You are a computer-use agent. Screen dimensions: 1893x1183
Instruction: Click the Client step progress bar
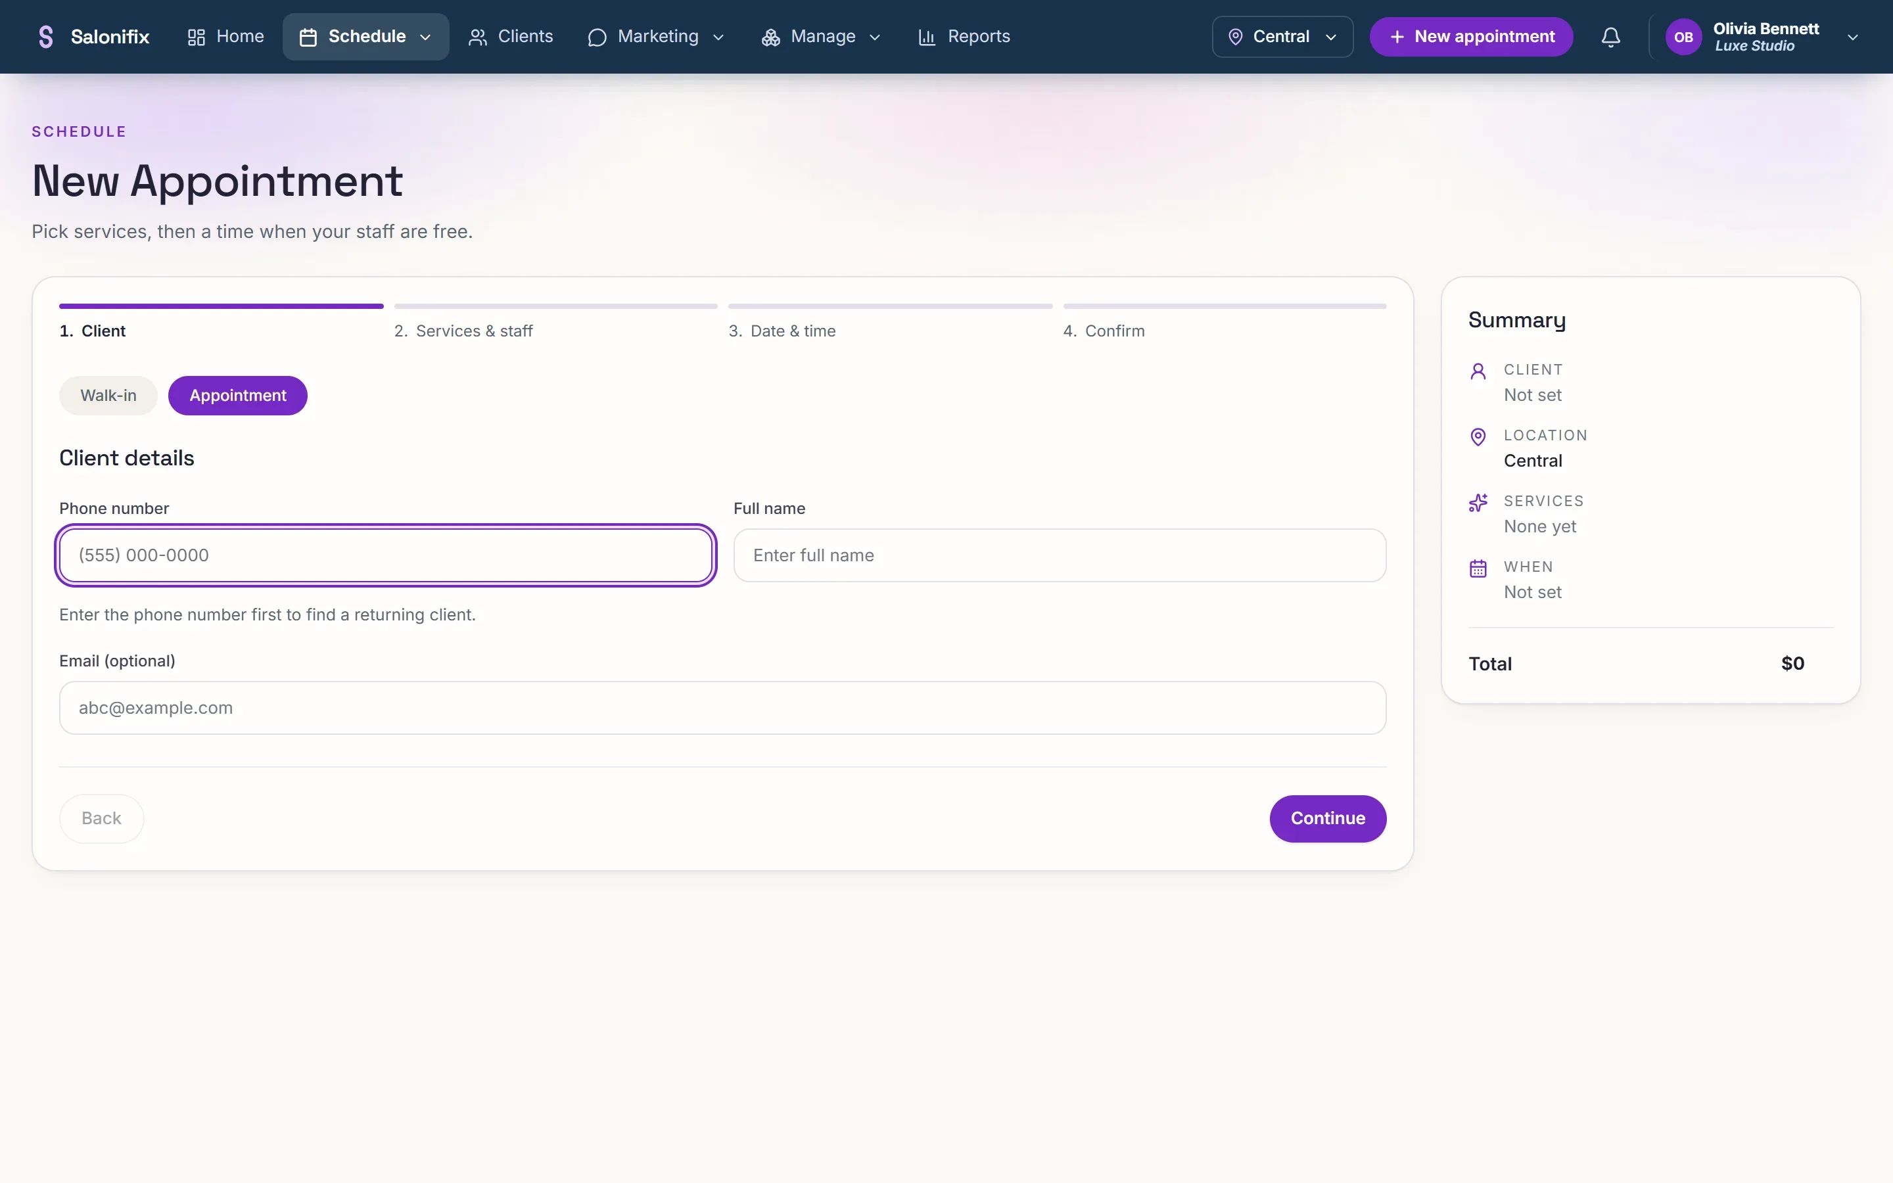(222, 306)
